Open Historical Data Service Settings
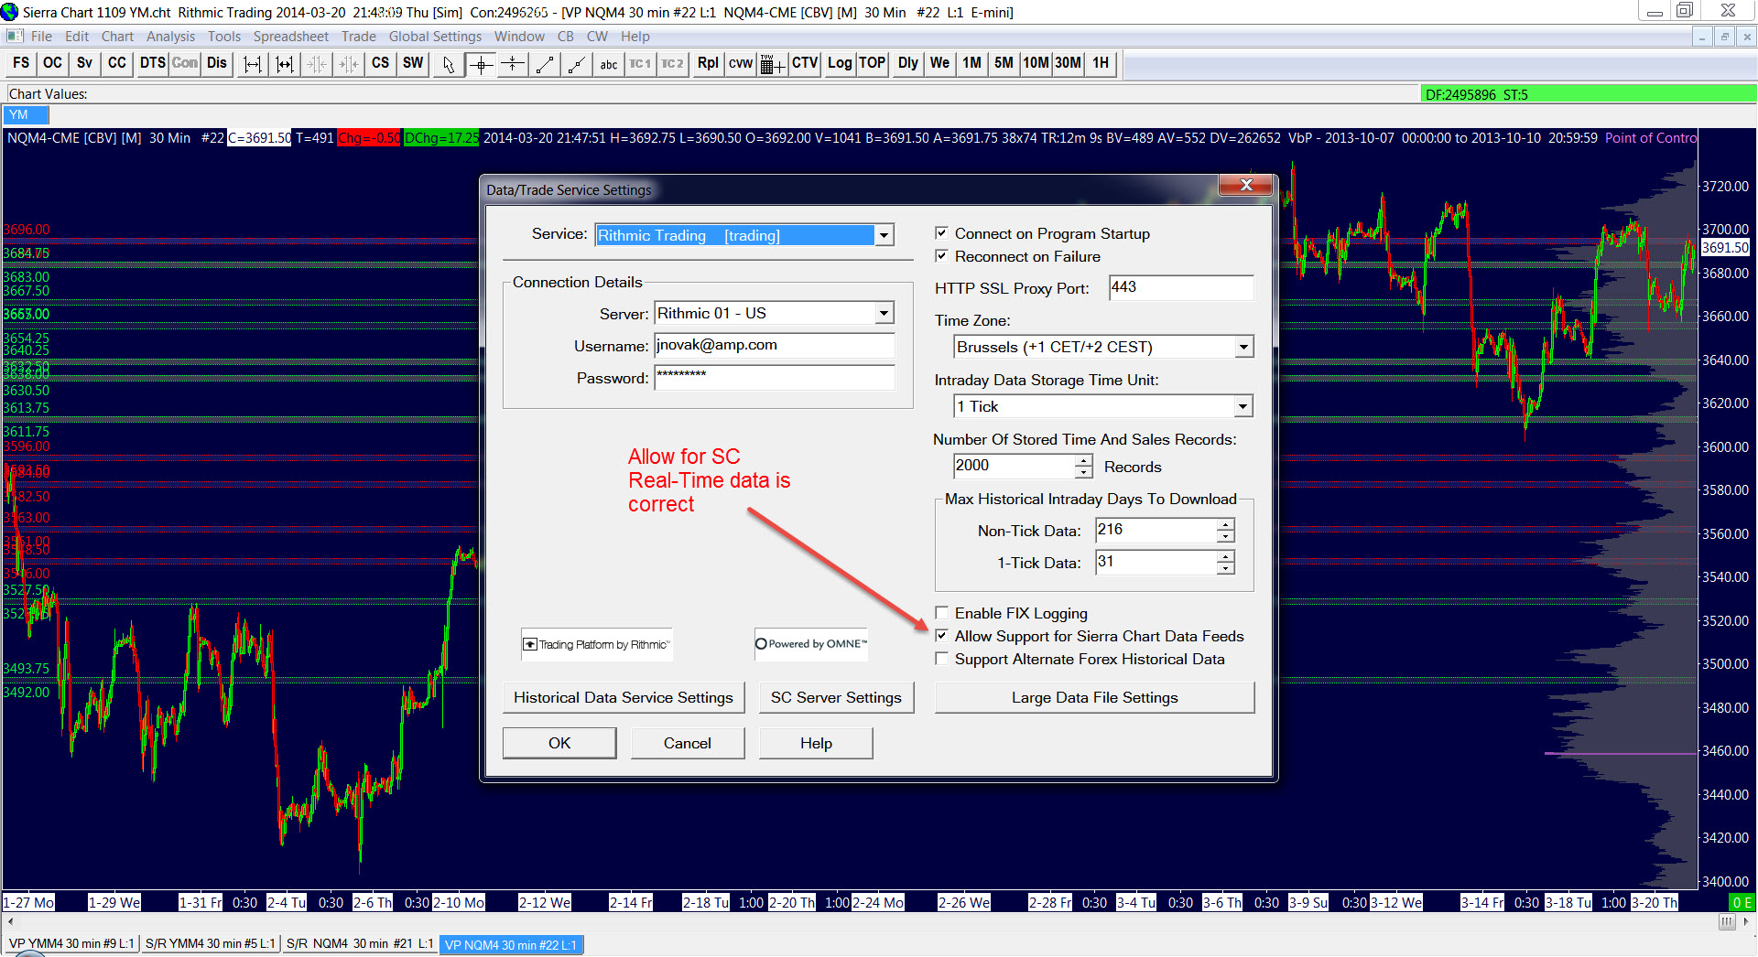Image resolution: width=1758 pixels, height=957 pixels. tap(623, 697)
